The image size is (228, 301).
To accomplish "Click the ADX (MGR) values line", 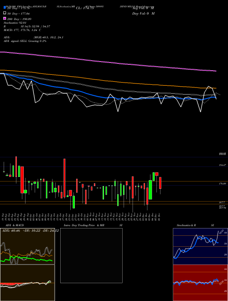I will pos(33,37).
